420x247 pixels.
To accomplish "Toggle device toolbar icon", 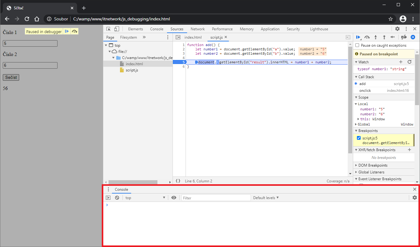I will pos(117,29).
